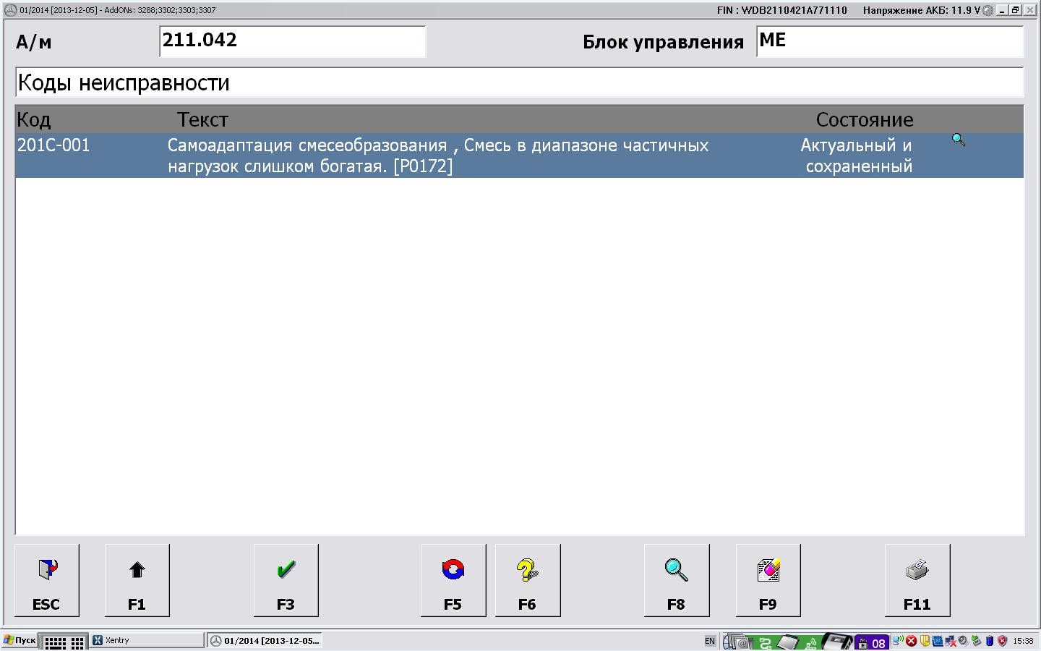This screenshot has height=651, width=1041.
Task: Click the 'Код' column header
Action: pyautogui.click(x=34, y=119)
